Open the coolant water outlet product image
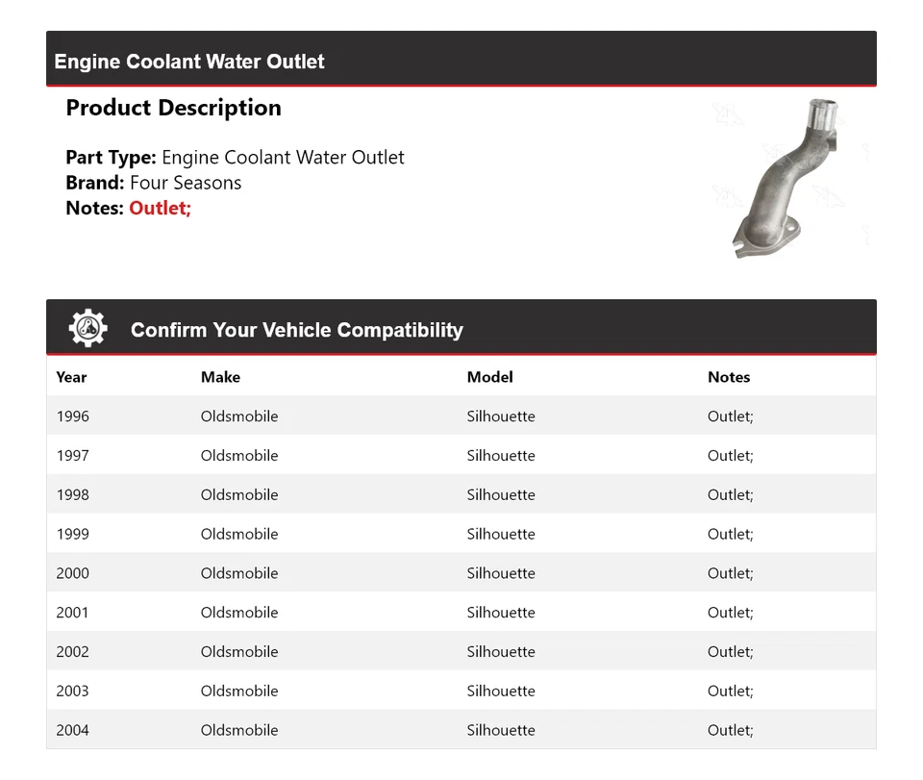Screen dimensions: 923x780 click(x=790, y=179)
